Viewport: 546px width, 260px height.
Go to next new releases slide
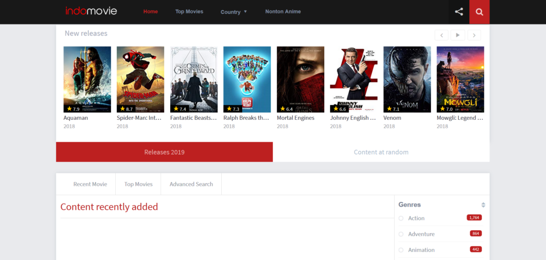474,35
